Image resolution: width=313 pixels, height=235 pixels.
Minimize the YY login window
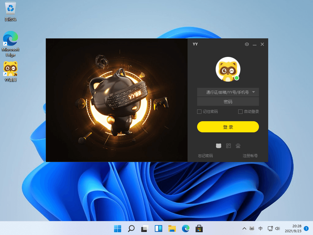tap(255, 44)
